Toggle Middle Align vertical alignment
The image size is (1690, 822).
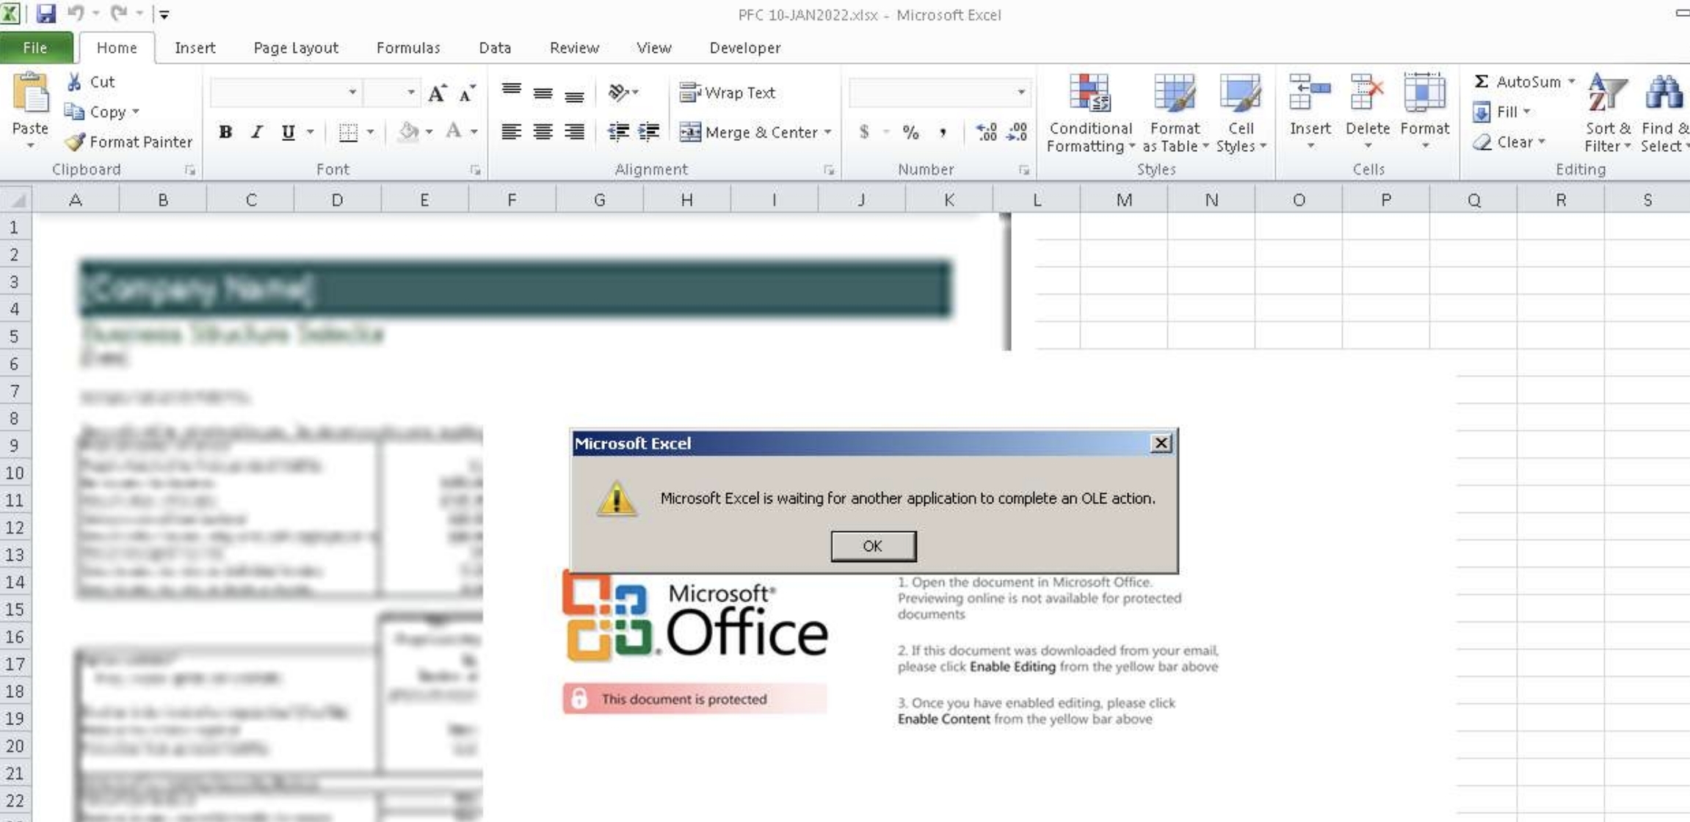coord(543,92)
